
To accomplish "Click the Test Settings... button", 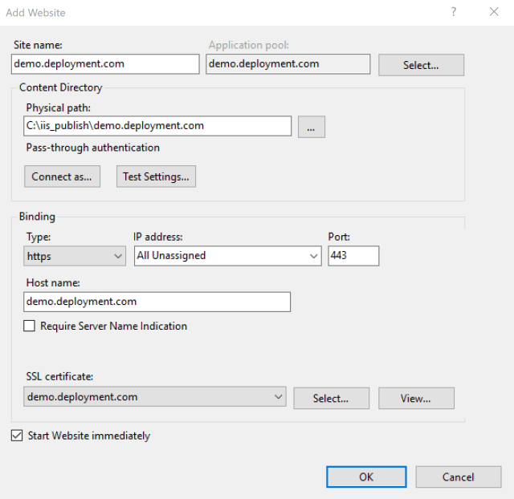I will click(156, 176).
